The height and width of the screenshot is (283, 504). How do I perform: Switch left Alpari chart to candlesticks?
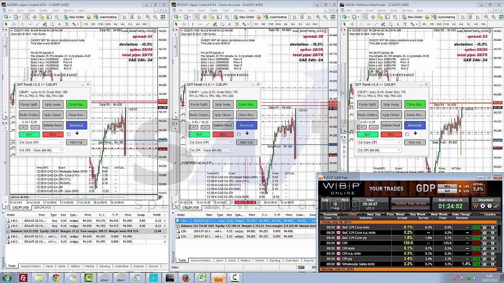[132, 17]
